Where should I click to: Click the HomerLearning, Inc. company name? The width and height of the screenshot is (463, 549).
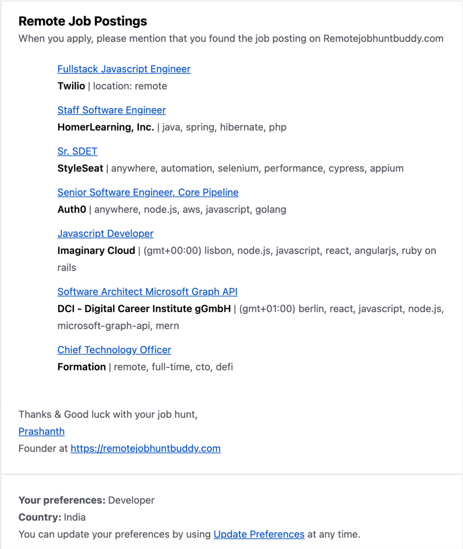tap(105, 127)
